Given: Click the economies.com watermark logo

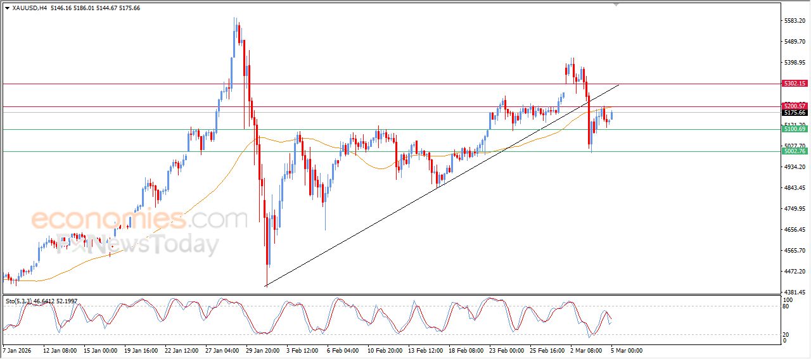Looking at the screenshot, I should [x=139, y=220].
